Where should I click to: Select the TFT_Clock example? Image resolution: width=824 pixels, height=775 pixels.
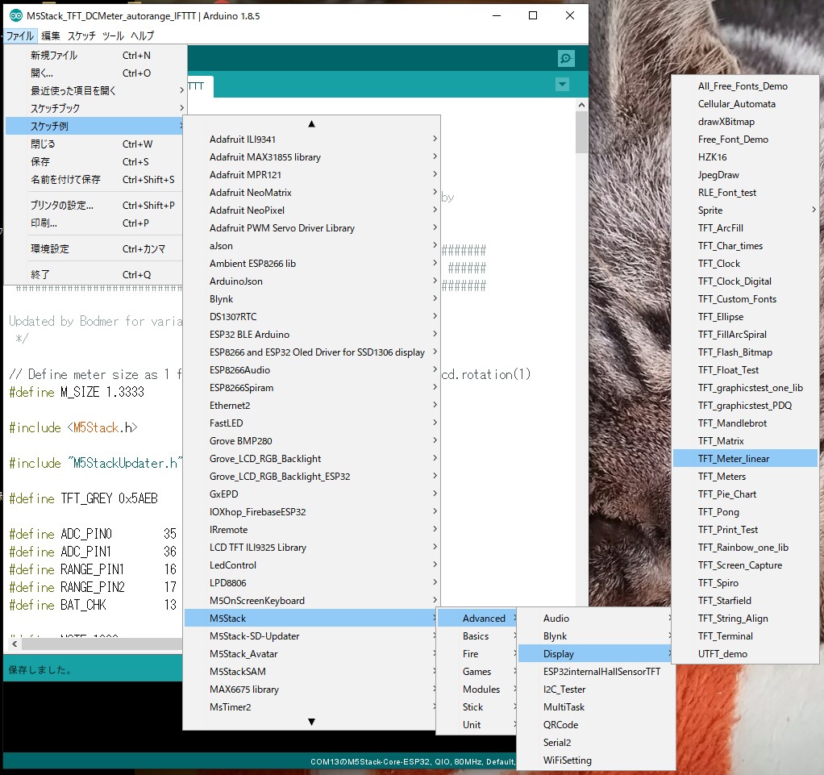coord(718,263)
